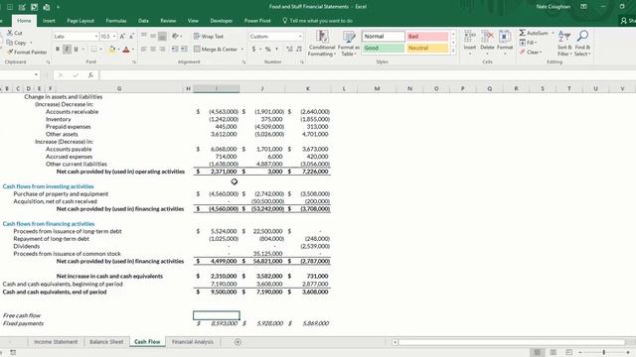Apply Accounting Number Format dollar icon
Image resolution: width=636 pixels, height=357 pixels.
click(x=254, y=50)
